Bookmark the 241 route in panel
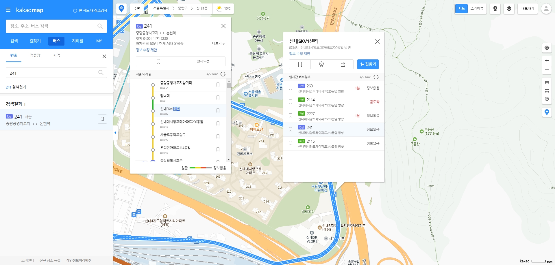555x265 pixels. pos(158,61)
